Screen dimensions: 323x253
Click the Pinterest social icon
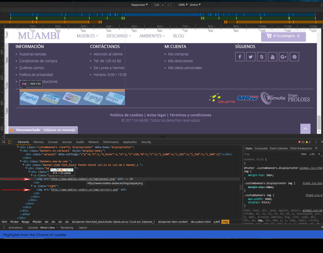294,56
